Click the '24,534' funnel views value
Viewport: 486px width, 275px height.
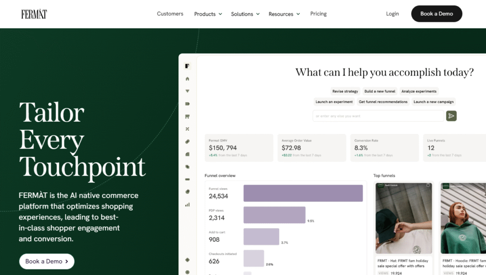pyautogui.click(x=218, y=196)
